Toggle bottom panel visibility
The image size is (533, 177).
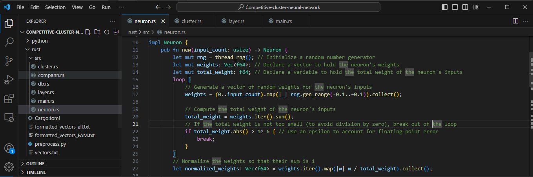[455, 7]
